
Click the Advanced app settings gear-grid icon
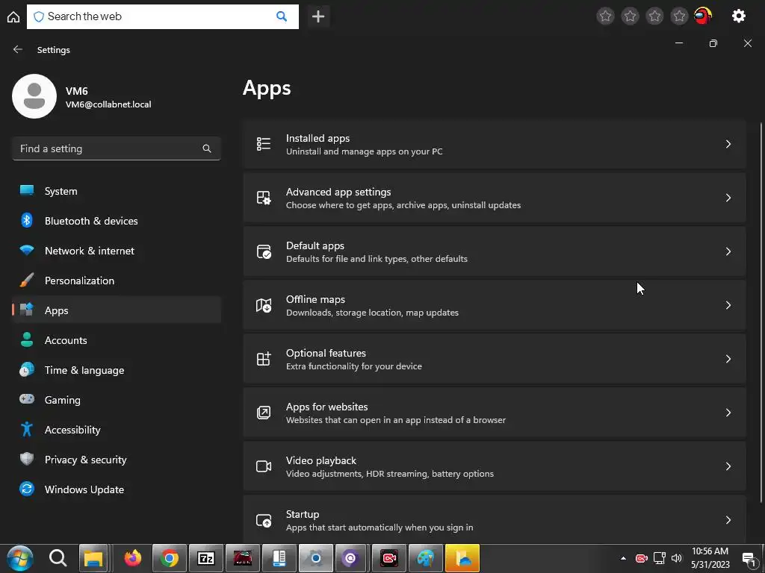(264, 197)
